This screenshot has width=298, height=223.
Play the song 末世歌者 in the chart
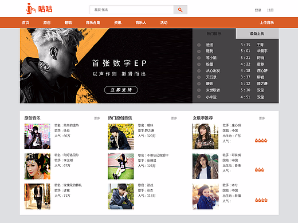click(x=199, y=90)
